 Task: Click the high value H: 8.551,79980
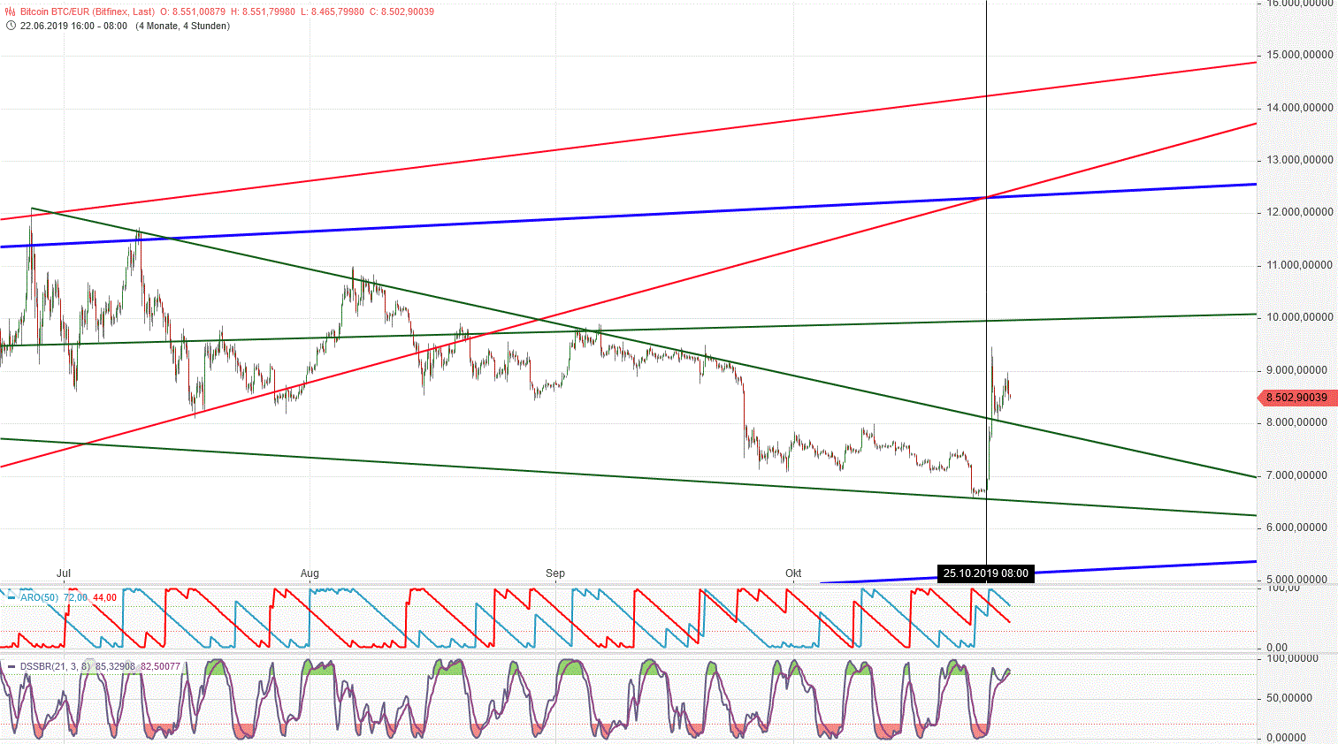pyautogui.click(x=263, y=12)
